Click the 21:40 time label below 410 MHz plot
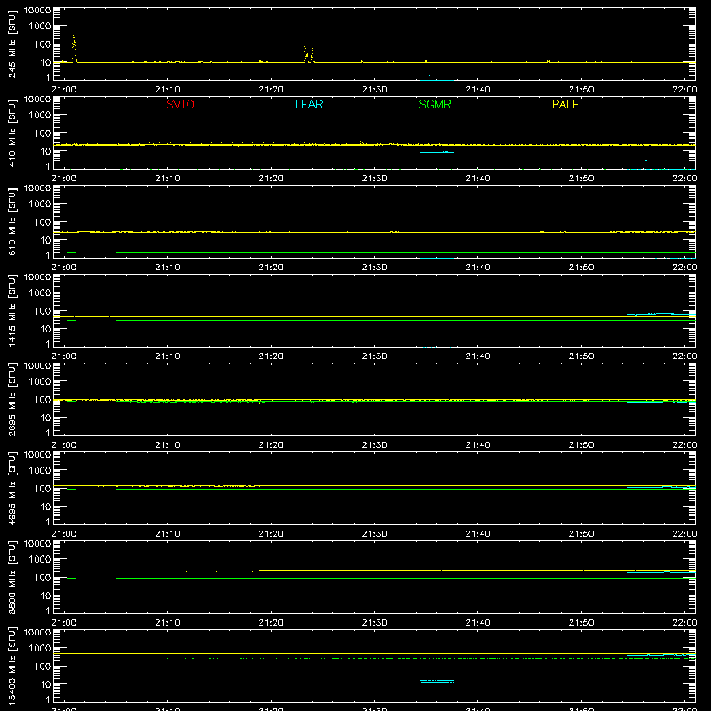Screen dimensions: 711x711 coord(477,179)
